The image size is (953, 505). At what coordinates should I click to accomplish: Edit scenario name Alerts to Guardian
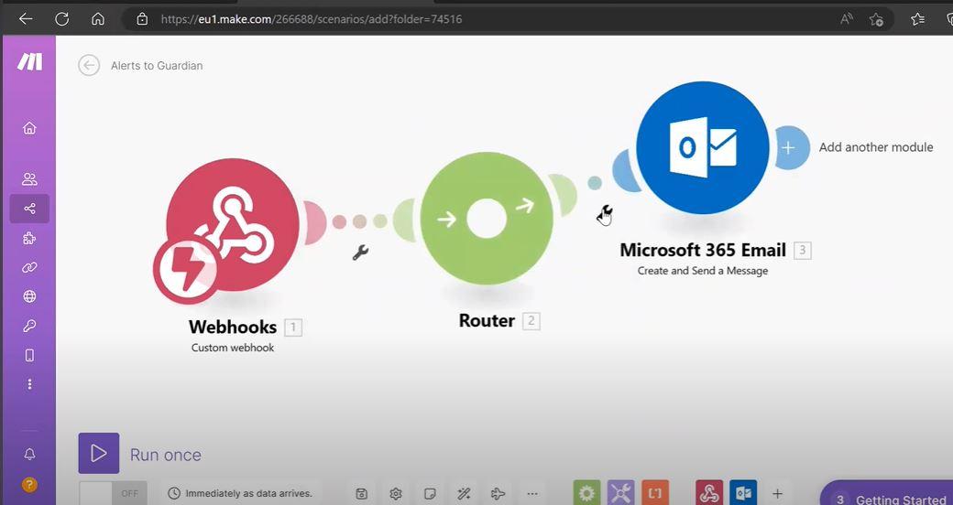pyautogui.click(x=157, y=66)
